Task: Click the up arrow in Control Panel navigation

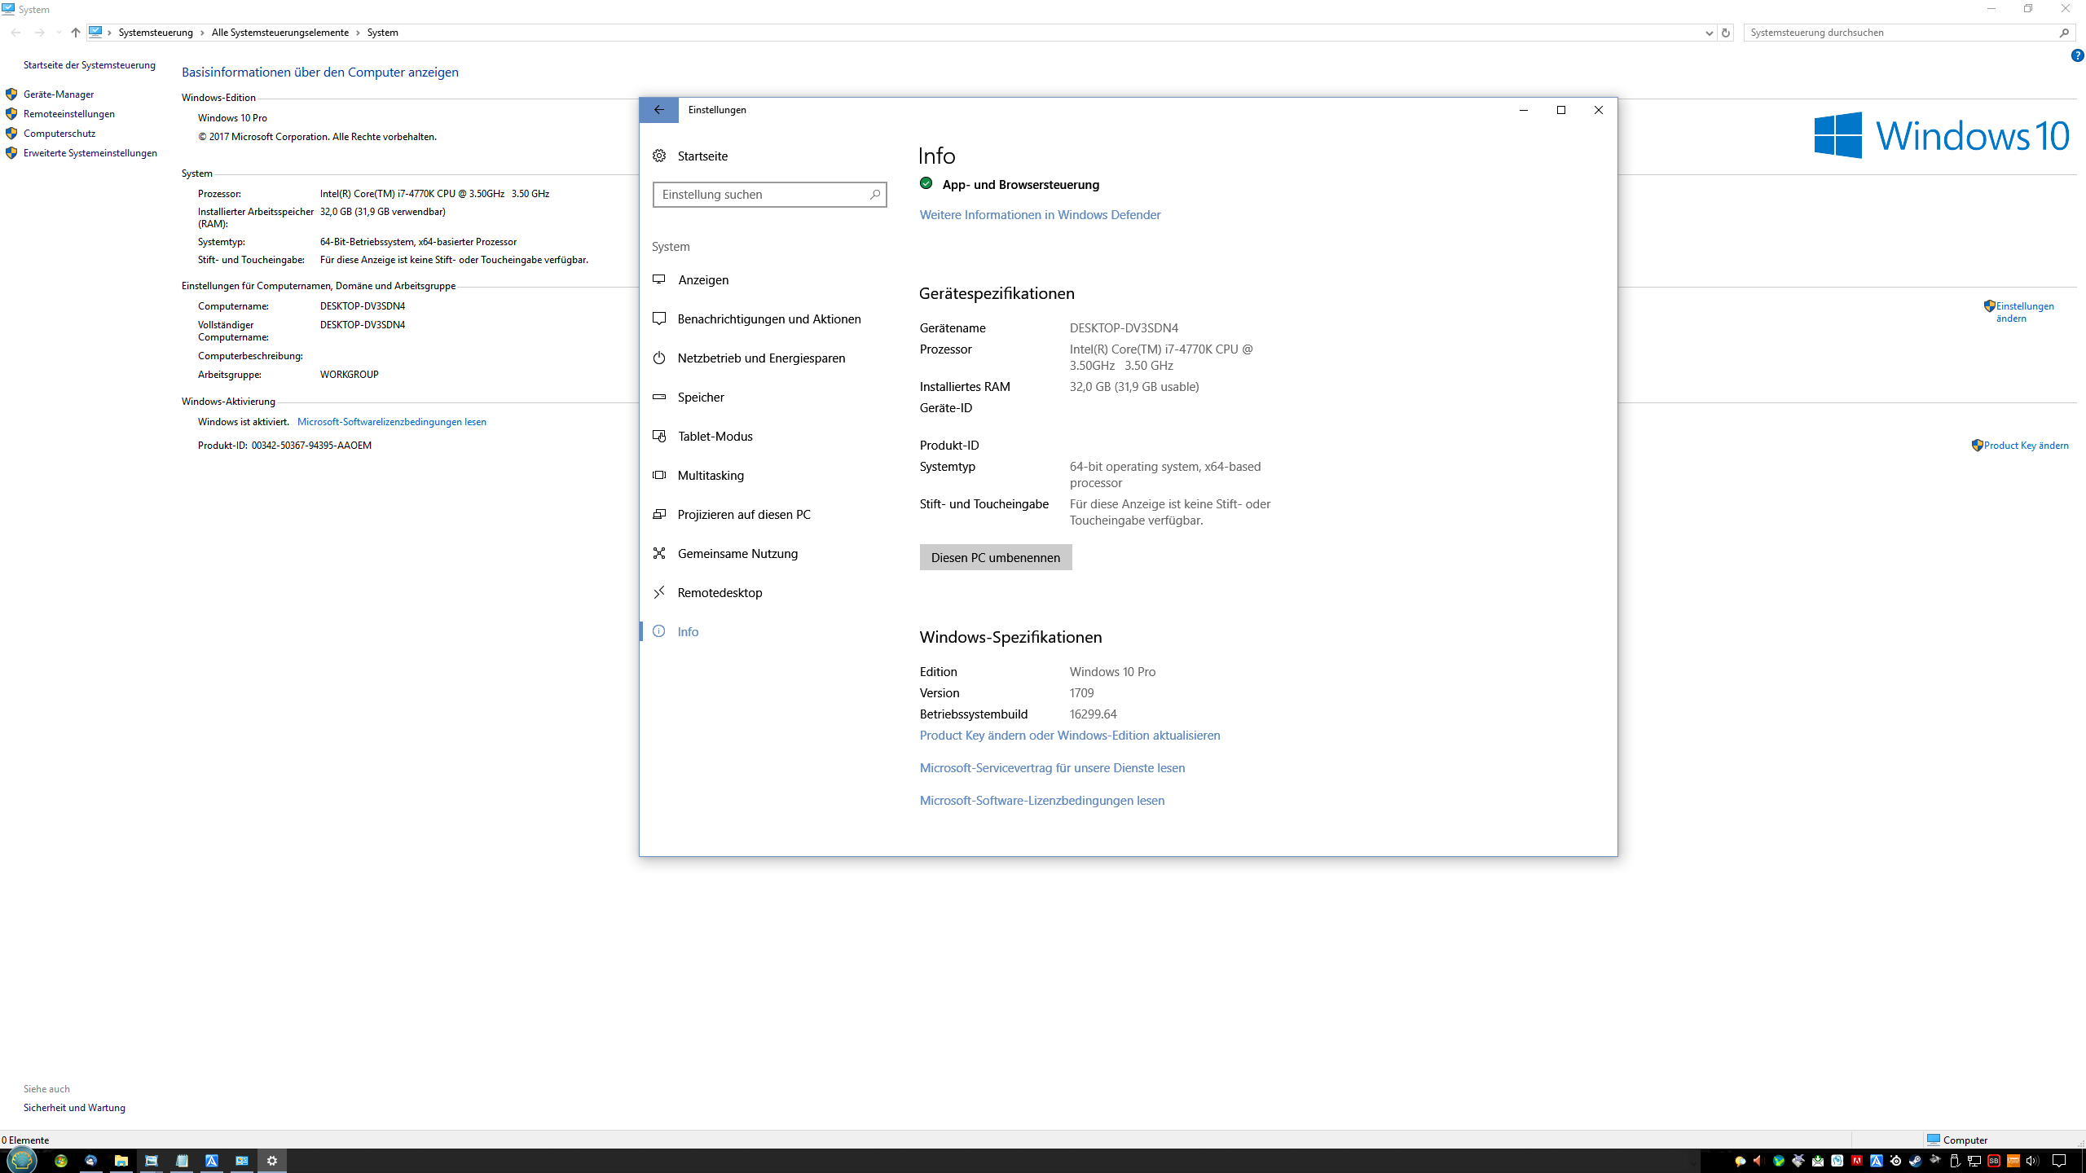Action: click(x=76, y=33)
